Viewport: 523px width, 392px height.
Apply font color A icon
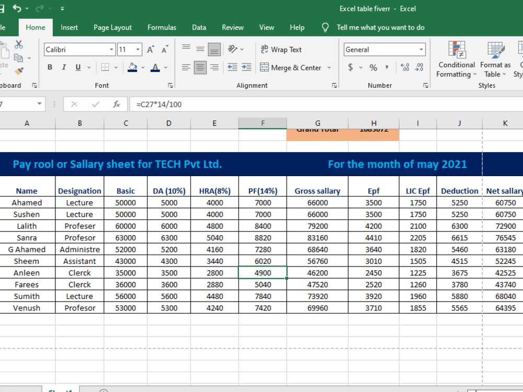[155, 67]
